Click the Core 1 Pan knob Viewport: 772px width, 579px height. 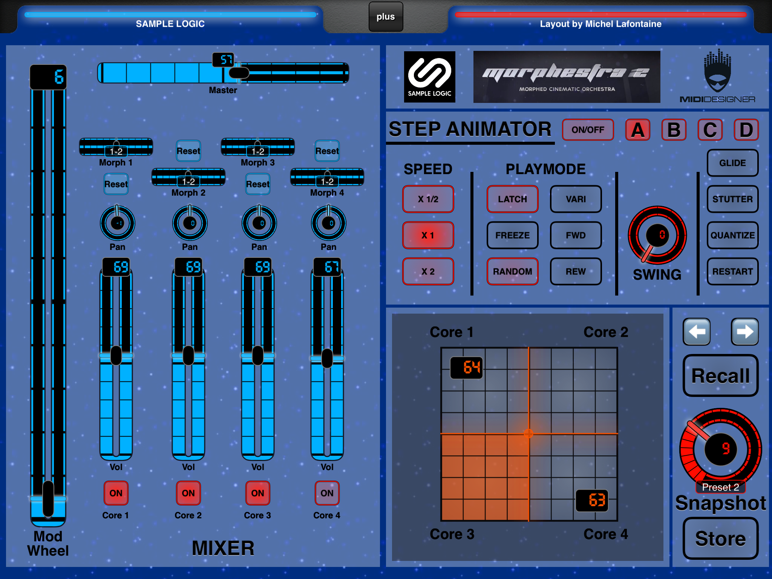click(x=117, y=223)
